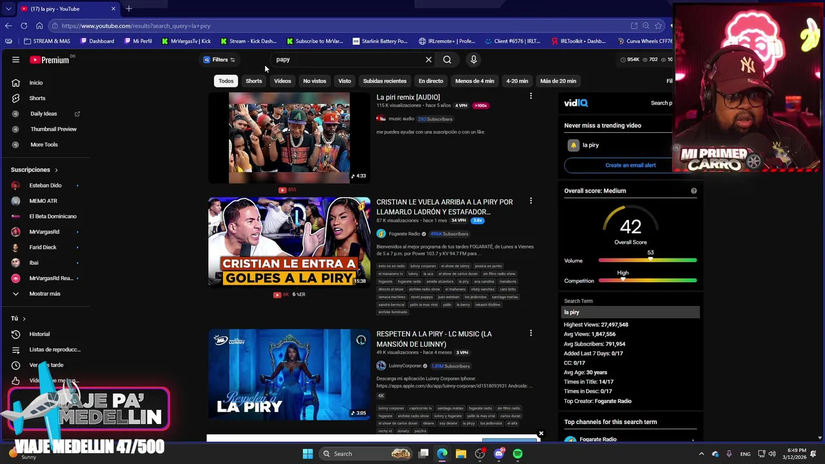Open the Cristian le entra thumbnail
This screenshot has width=825, height=464.
[289, 242]
